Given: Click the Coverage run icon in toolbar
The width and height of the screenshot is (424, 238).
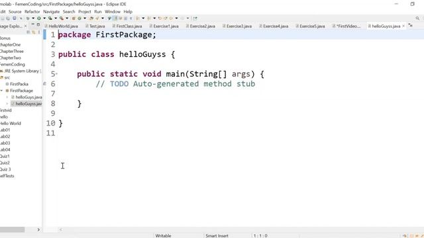Looking at the screenshot, I should point(50,19).
